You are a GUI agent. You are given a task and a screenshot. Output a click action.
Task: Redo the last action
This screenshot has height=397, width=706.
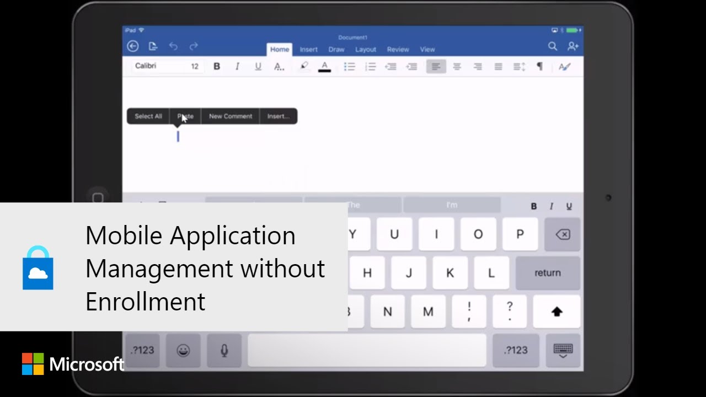[x=194, y=46]
